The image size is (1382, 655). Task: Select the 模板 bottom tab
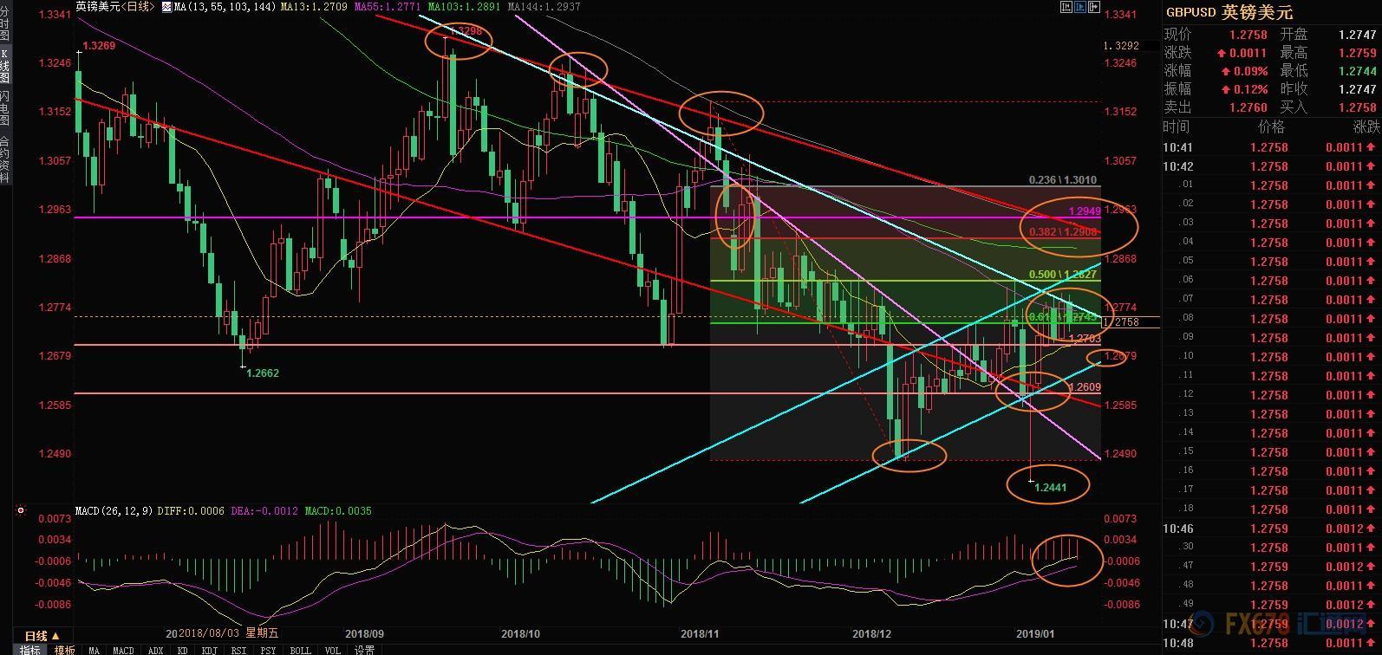65,650
